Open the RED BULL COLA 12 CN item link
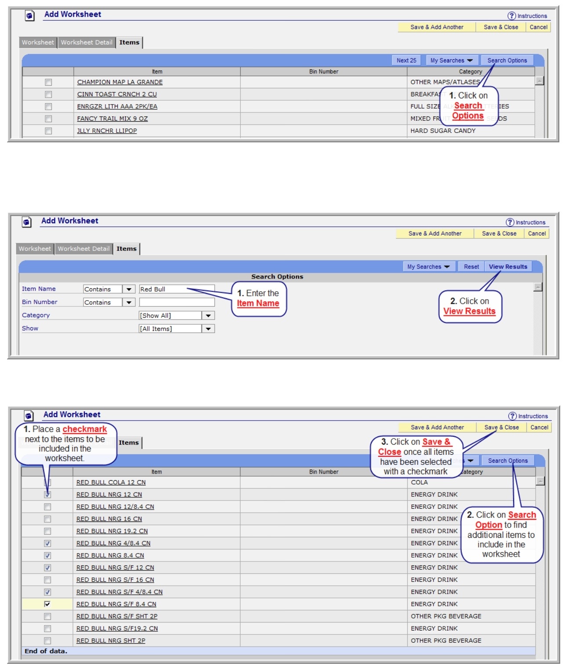 pos(111,482)
